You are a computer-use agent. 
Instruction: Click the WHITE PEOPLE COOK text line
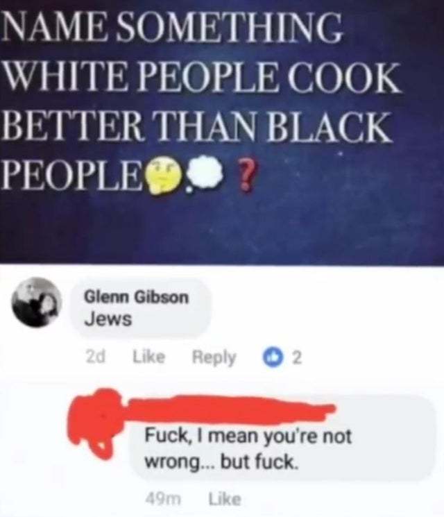pyautogui.click(x=202, y=77)
